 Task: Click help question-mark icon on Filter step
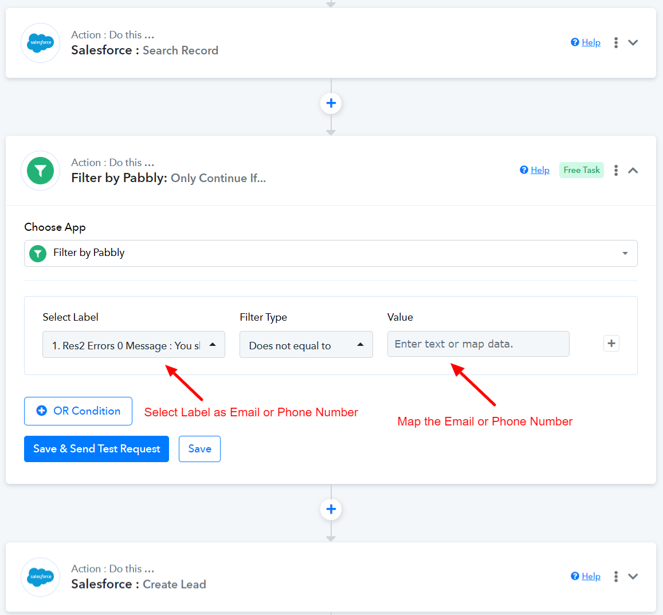(x=524, y=170)
